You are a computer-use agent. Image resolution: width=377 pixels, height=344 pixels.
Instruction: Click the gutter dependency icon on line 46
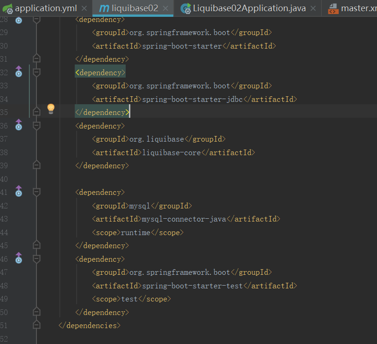(19, 258)
